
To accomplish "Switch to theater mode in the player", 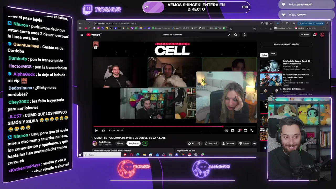I will 245,130.
